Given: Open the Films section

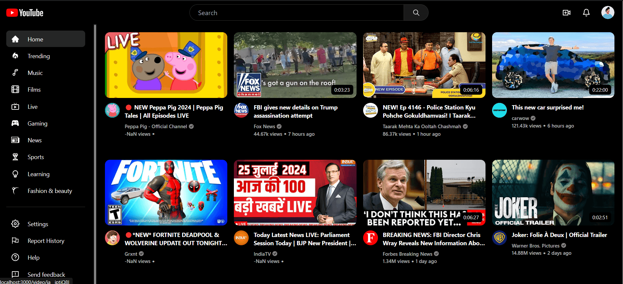Looking at the screenshot, I should point(46,89).
